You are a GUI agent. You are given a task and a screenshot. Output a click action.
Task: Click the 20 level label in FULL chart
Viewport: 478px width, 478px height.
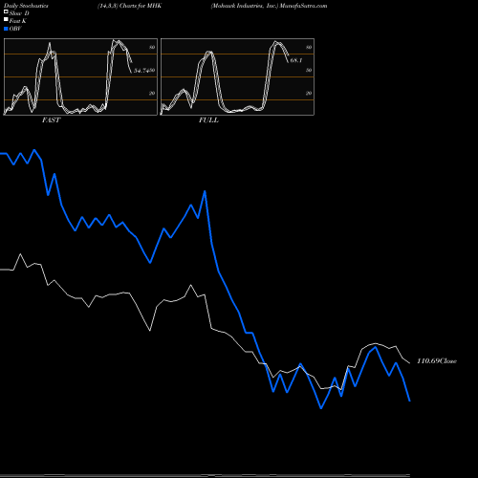pos(309,93)
